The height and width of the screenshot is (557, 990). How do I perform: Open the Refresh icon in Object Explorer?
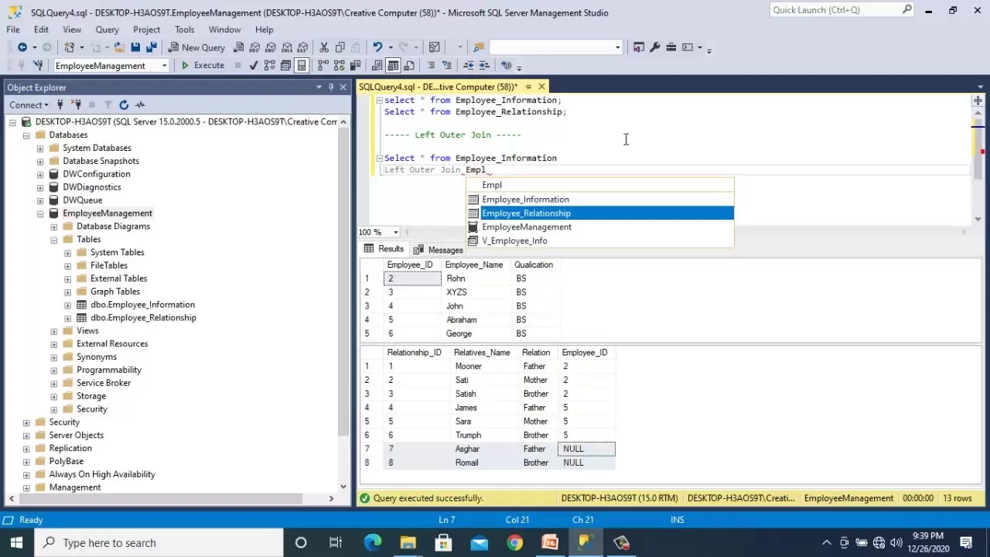click(124, 104)
